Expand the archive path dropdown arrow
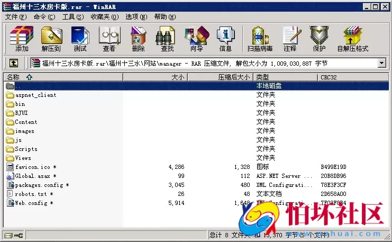This screenshot has width=392, height=242. click(x=381, y=63)
